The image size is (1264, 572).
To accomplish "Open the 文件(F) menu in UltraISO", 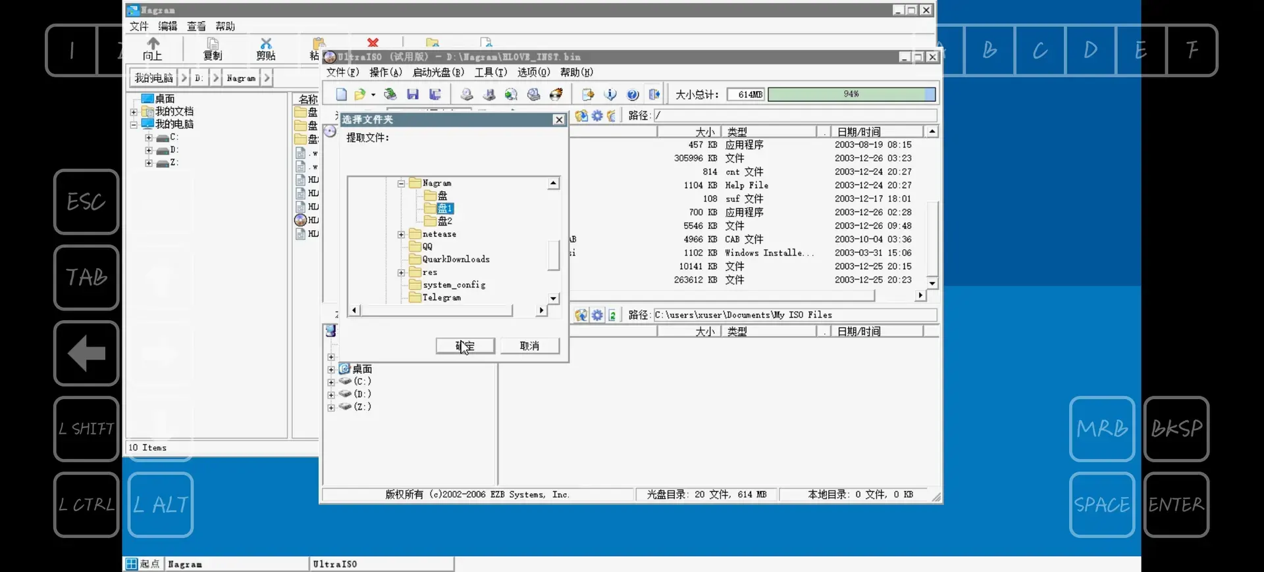I will [x=343, y=72].
